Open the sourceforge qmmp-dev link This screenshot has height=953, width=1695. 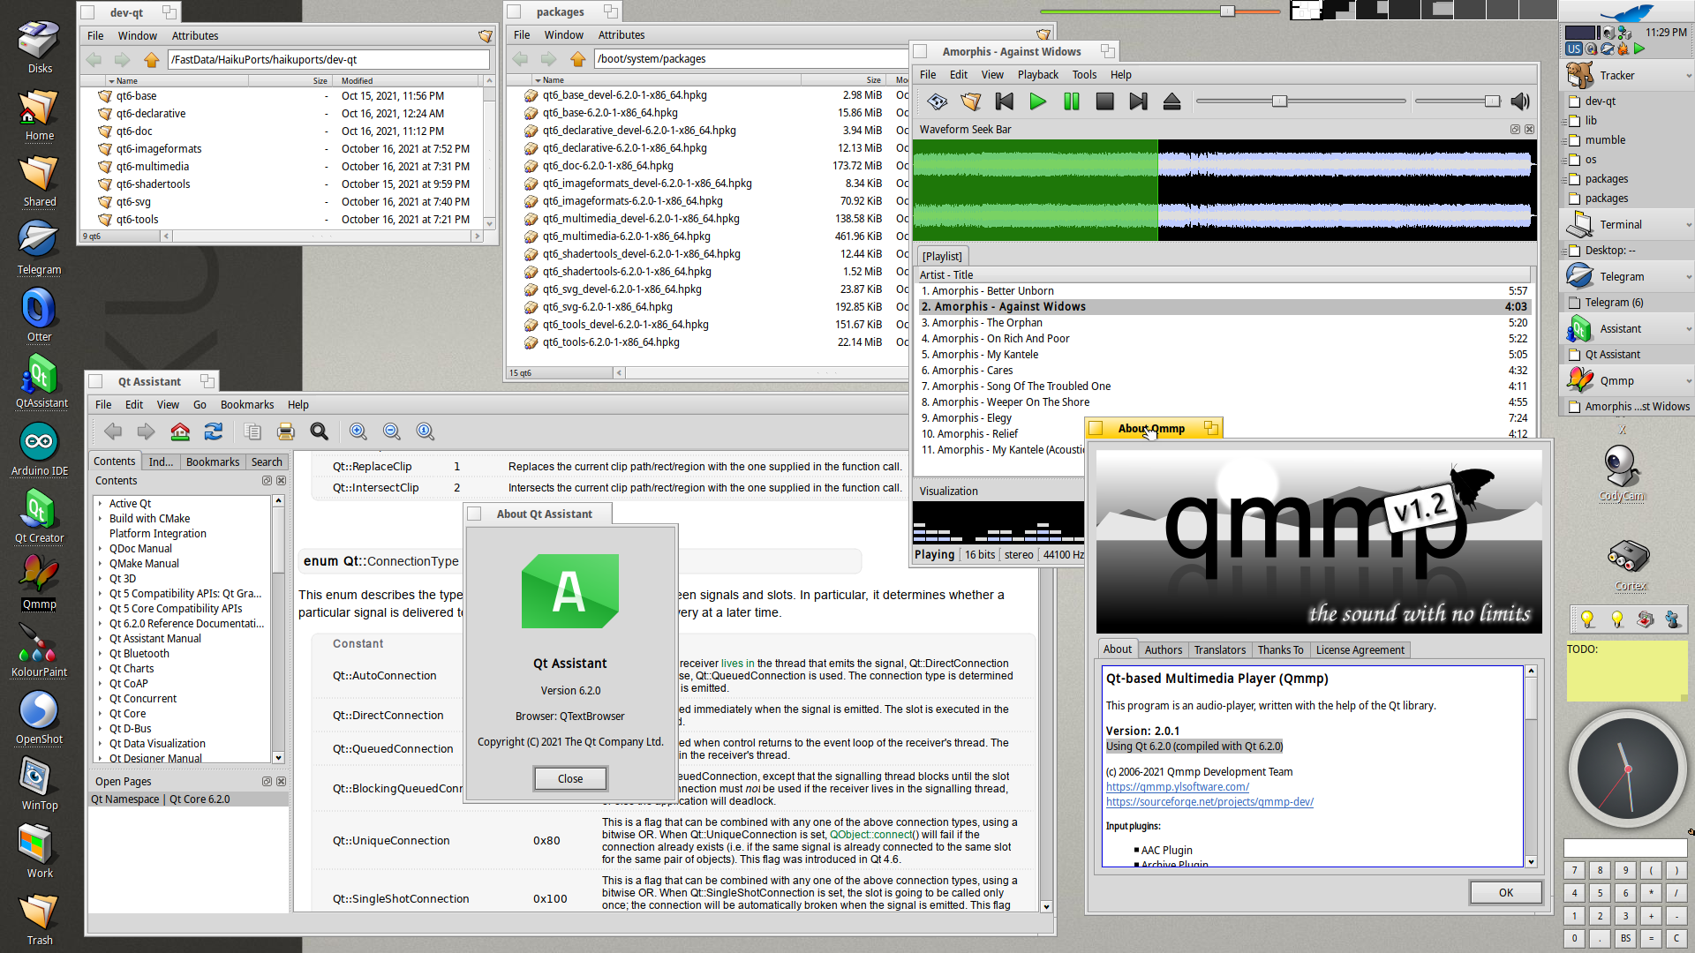click(x=1209, y=802)
